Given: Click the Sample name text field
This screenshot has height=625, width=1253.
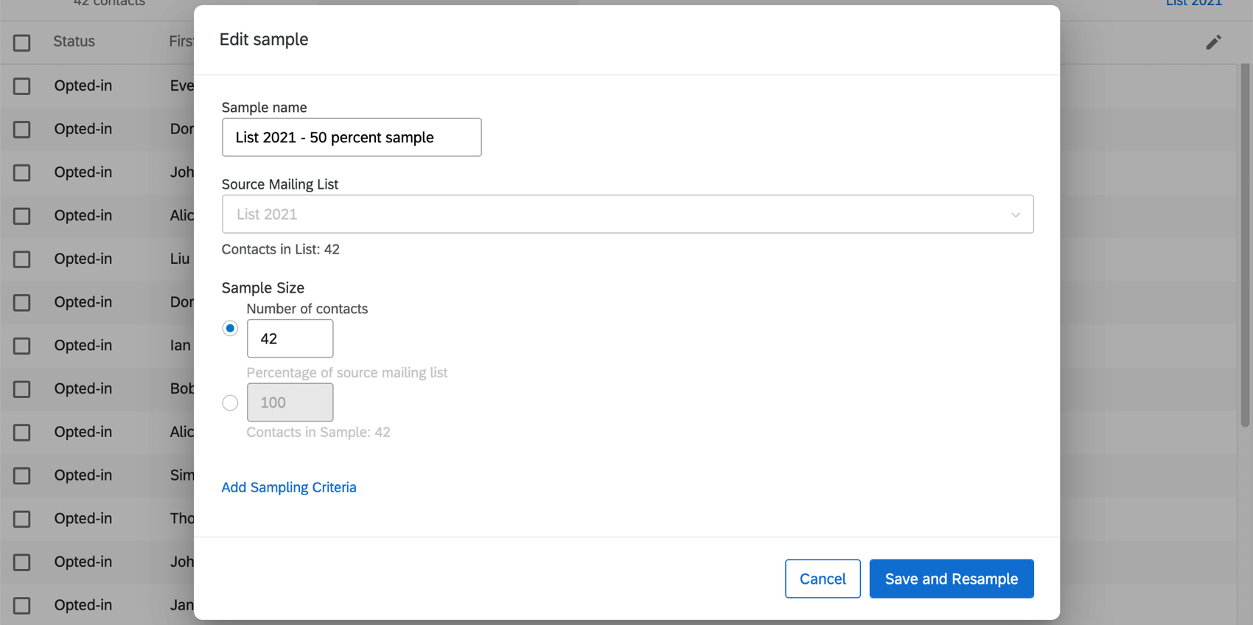Looking at the screenshot, I should click(352, 138).
